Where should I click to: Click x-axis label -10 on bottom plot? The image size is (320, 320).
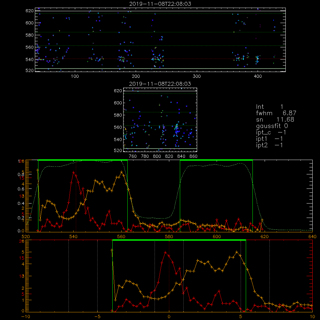point(26,317)
